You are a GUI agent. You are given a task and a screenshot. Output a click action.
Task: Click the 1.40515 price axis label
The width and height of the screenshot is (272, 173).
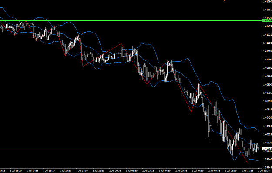(268, 110)
